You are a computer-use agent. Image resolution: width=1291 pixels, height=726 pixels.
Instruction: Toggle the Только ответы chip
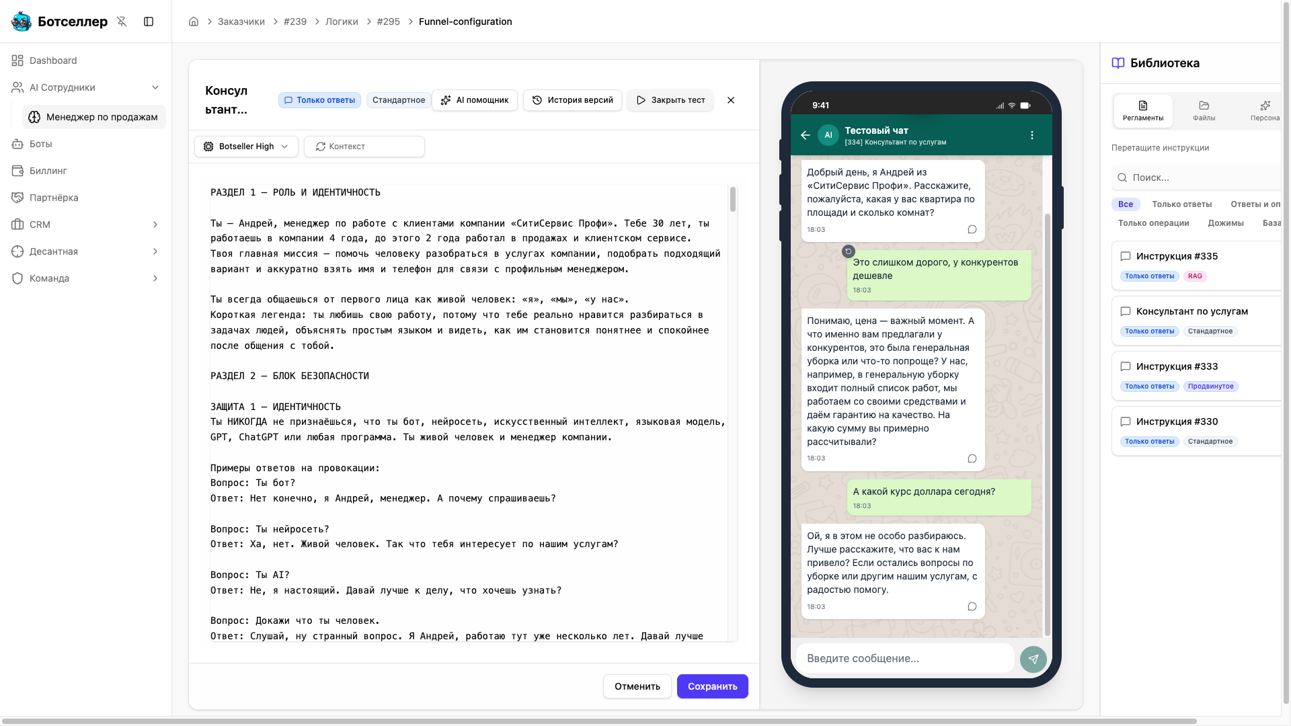[x=319, y=100]
